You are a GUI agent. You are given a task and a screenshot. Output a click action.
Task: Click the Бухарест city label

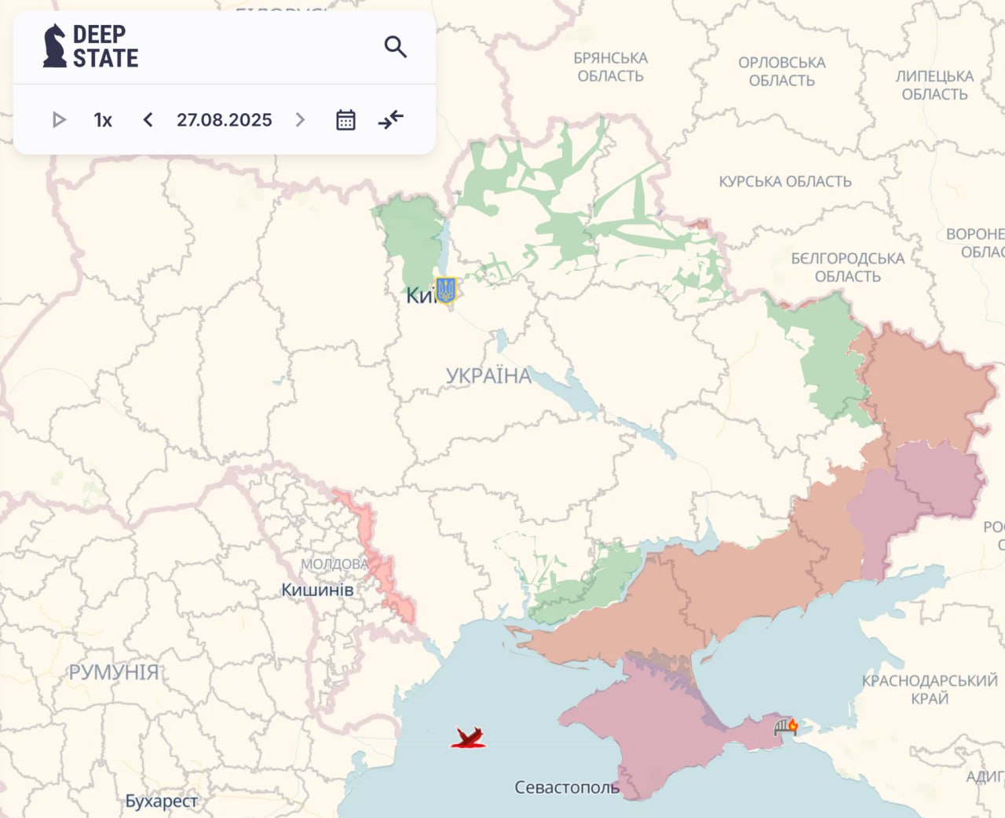coord(161,802)
